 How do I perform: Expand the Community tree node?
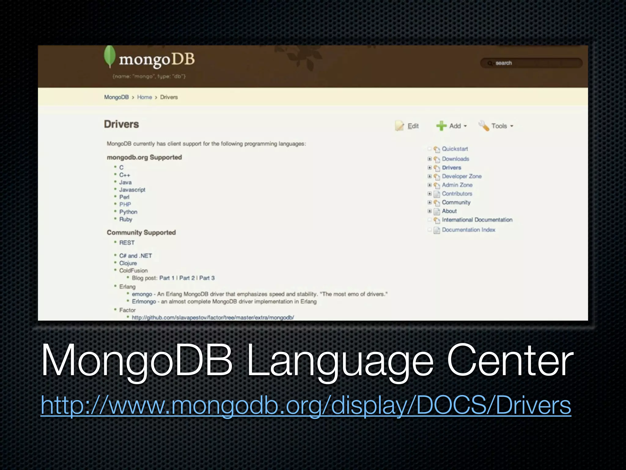pos(429,202)
